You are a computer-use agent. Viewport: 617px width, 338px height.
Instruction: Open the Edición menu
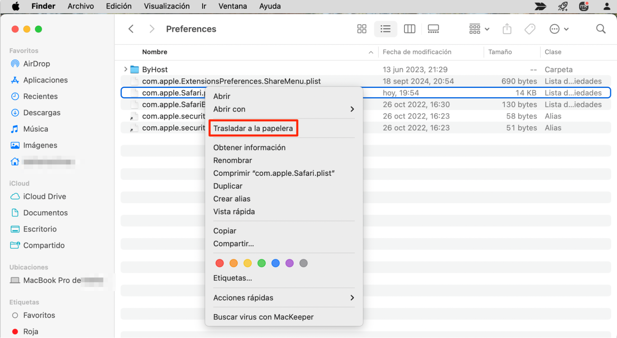point(119,6)
